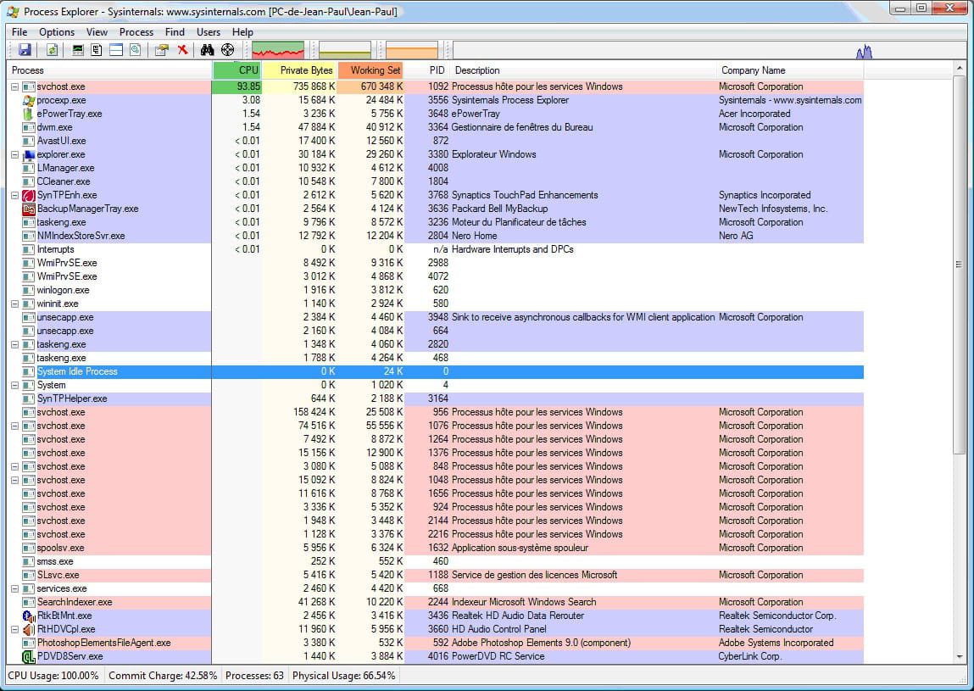The width and height of the screenshot is (974, 691).
Task: Click the scrollbar down arrow
Action: click(x=959, y=657)
